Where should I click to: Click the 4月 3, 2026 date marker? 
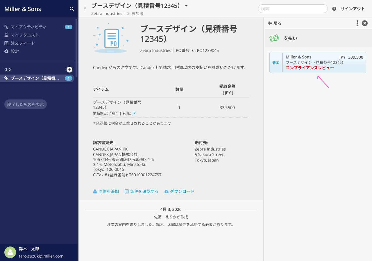pos(171,209)
